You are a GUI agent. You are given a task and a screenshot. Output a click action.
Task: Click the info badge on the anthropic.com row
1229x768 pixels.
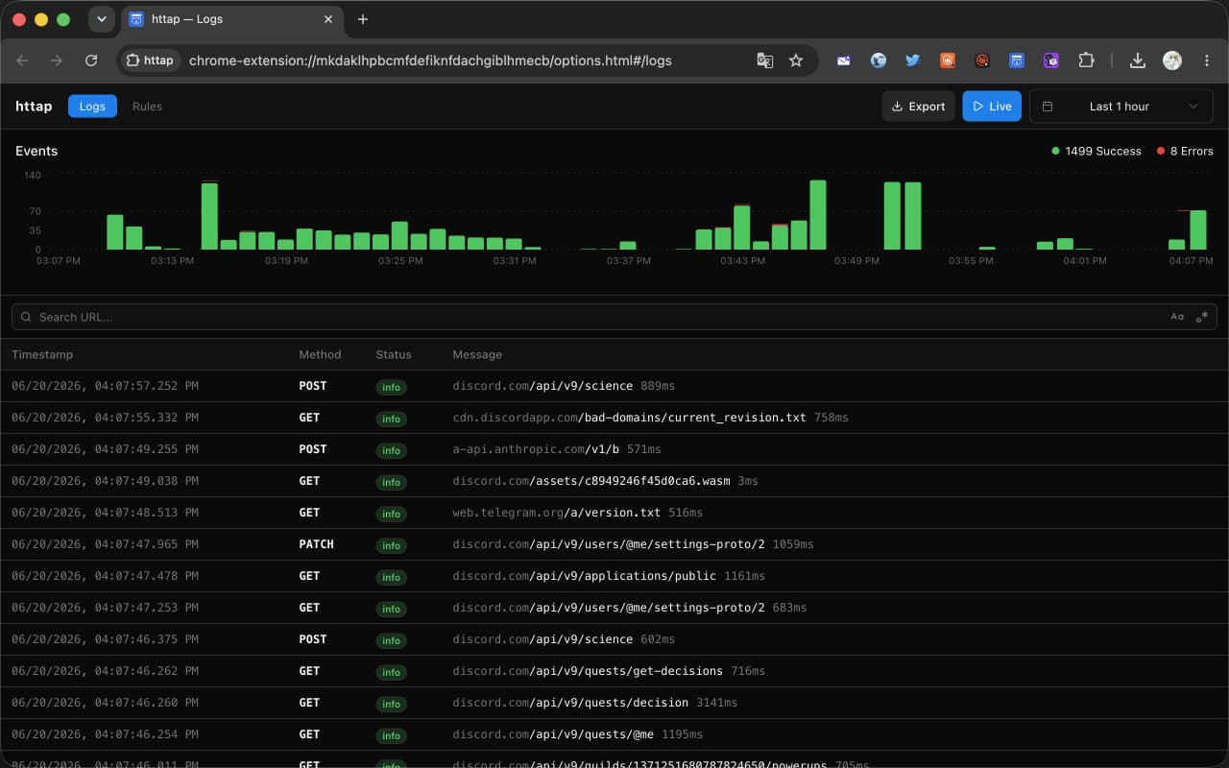(391, 450)
